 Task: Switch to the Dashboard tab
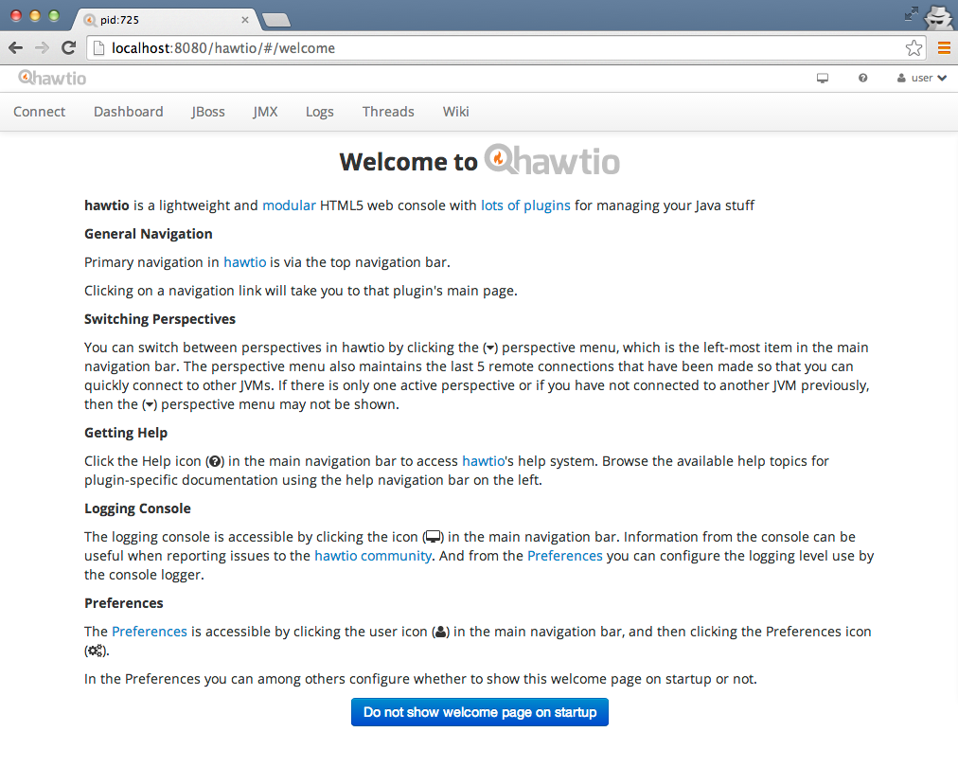129,112
